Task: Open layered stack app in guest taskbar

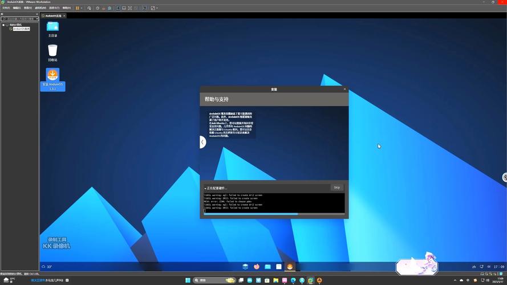Action: click(245, 267)
